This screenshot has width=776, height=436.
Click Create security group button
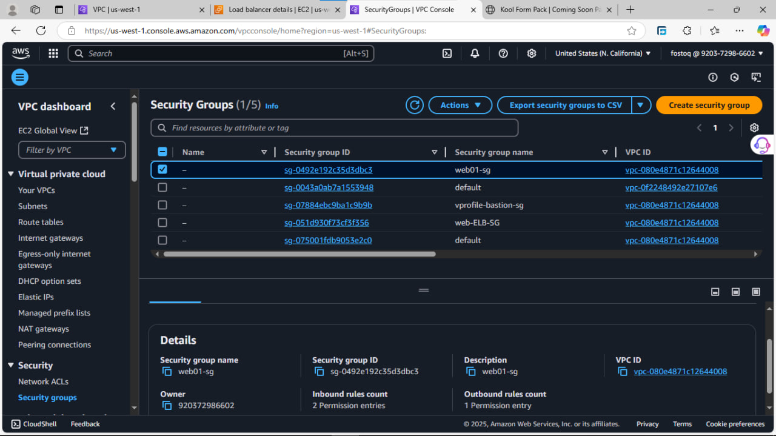tap(709, 105)
